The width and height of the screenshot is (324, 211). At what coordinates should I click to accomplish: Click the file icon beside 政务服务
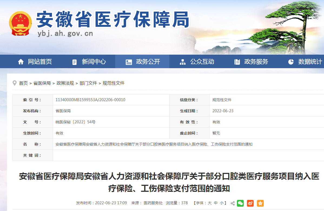237,62
